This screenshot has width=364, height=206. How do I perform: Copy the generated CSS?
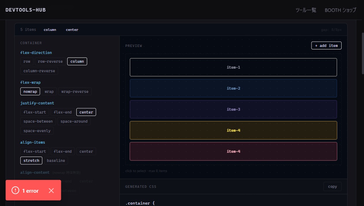click(x=332, y=186)
